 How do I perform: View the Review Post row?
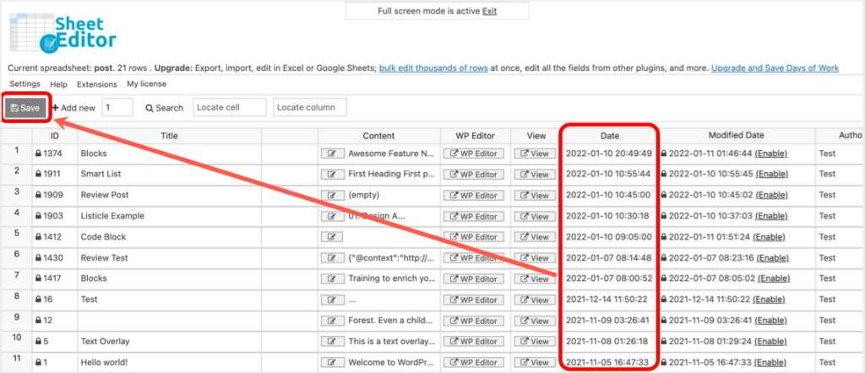[534, 195]
